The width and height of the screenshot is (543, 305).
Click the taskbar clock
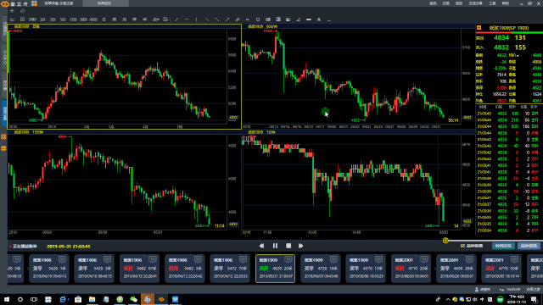[517, 299]
